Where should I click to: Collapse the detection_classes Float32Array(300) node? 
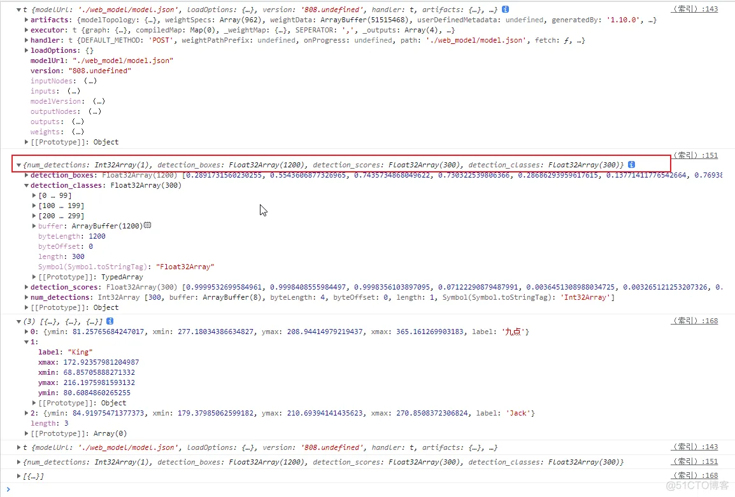click(27, 185)
